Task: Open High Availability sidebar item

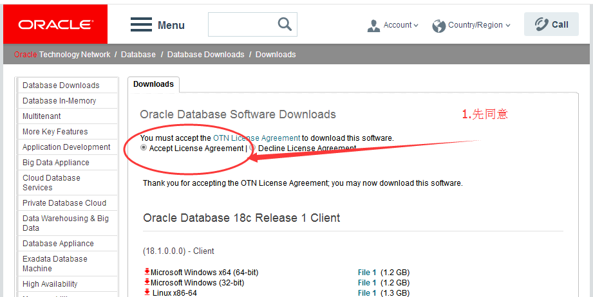Action: click(x=50, y=283)
